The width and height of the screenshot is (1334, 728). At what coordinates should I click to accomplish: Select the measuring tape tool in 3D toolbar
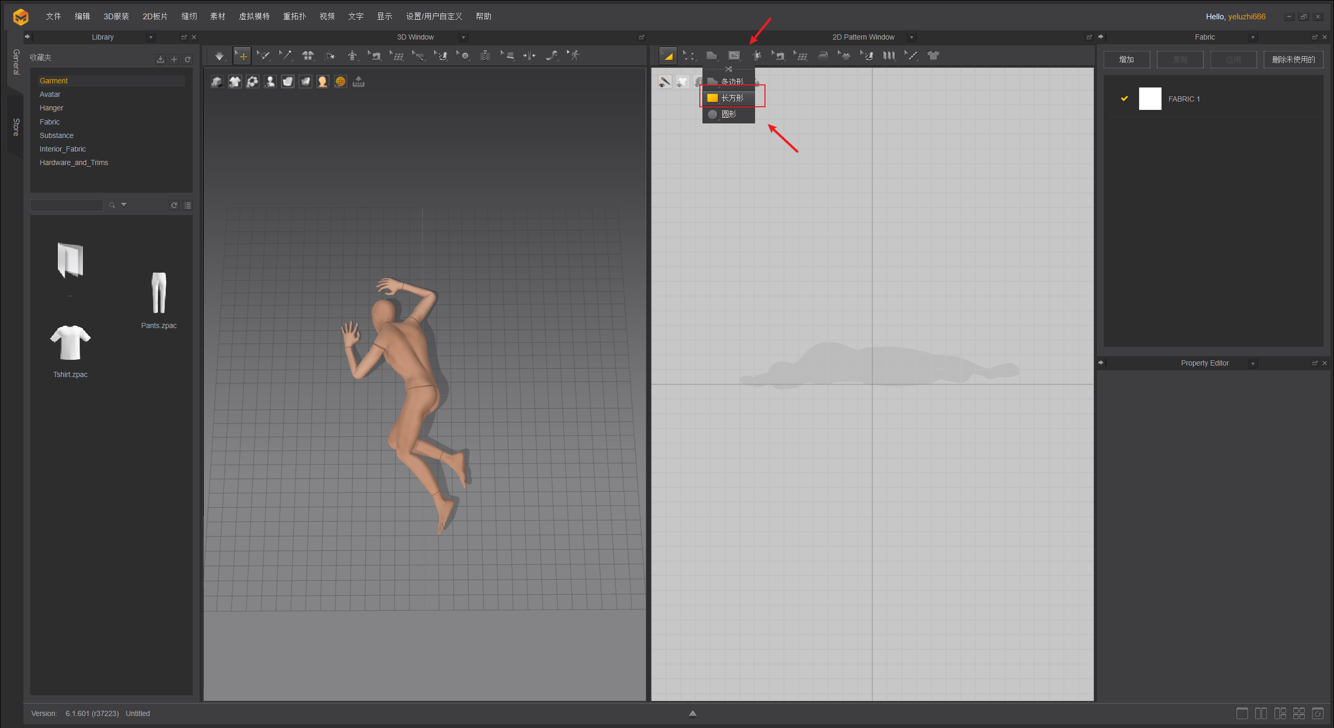click(552, 56)
